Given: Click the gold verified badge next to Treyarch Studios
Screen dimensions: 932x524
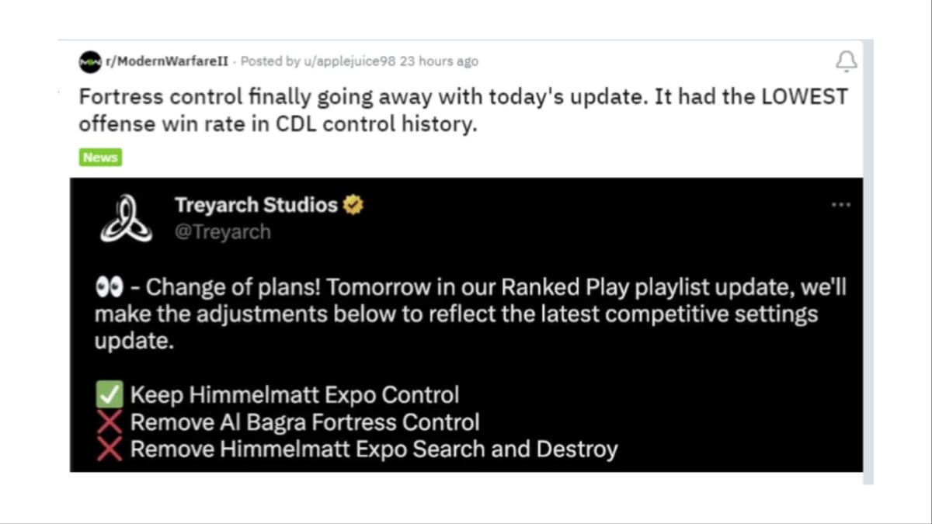Looking at the screenshot, I should (x=353, y=204).
